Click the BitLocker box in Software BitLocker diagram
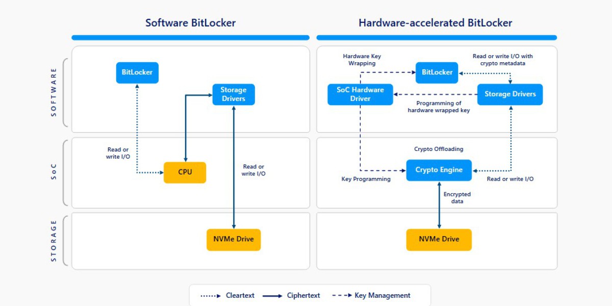Viewport: 612px width, 306px height. [137, 72]
